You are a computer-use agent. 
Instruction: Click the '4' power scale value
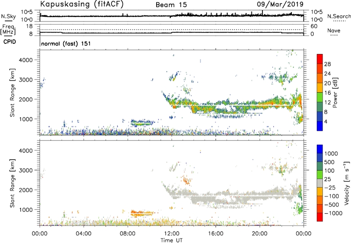coord(326,121)
